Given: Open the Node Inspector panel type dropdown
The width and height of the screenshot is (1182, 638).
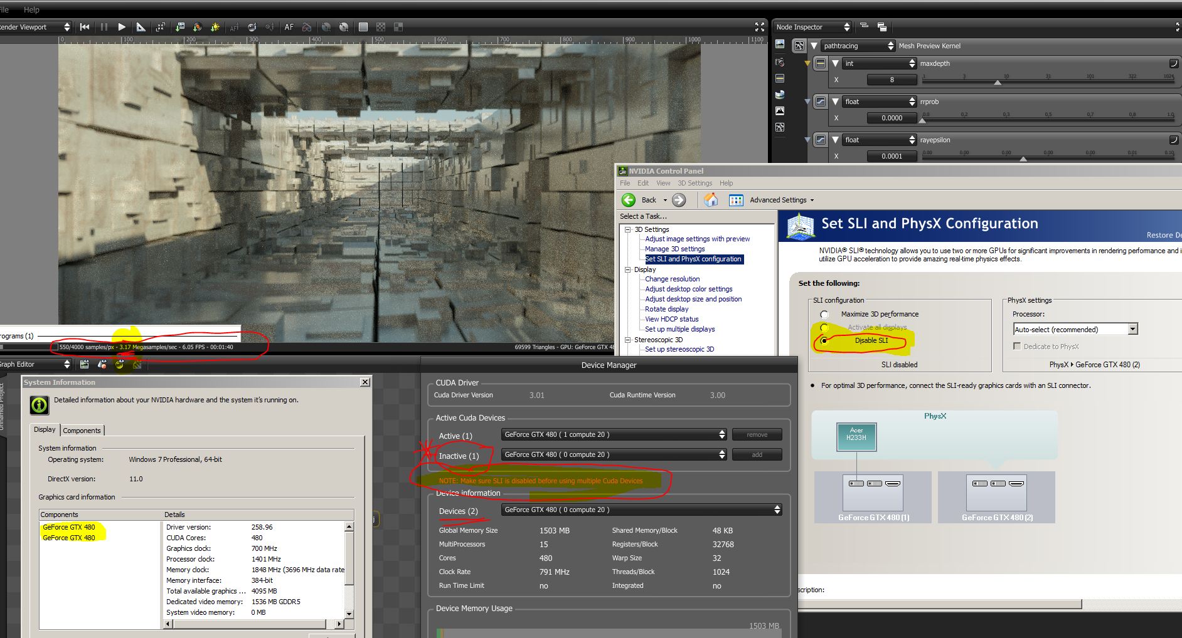Looking at the screenshot, I should click(x=813, y=27).
